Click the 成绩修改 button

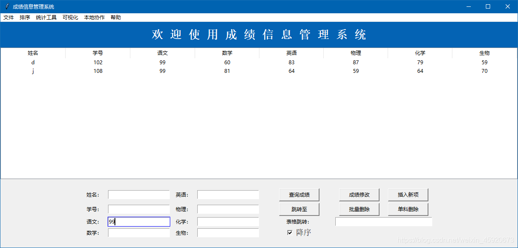(359, 194)
